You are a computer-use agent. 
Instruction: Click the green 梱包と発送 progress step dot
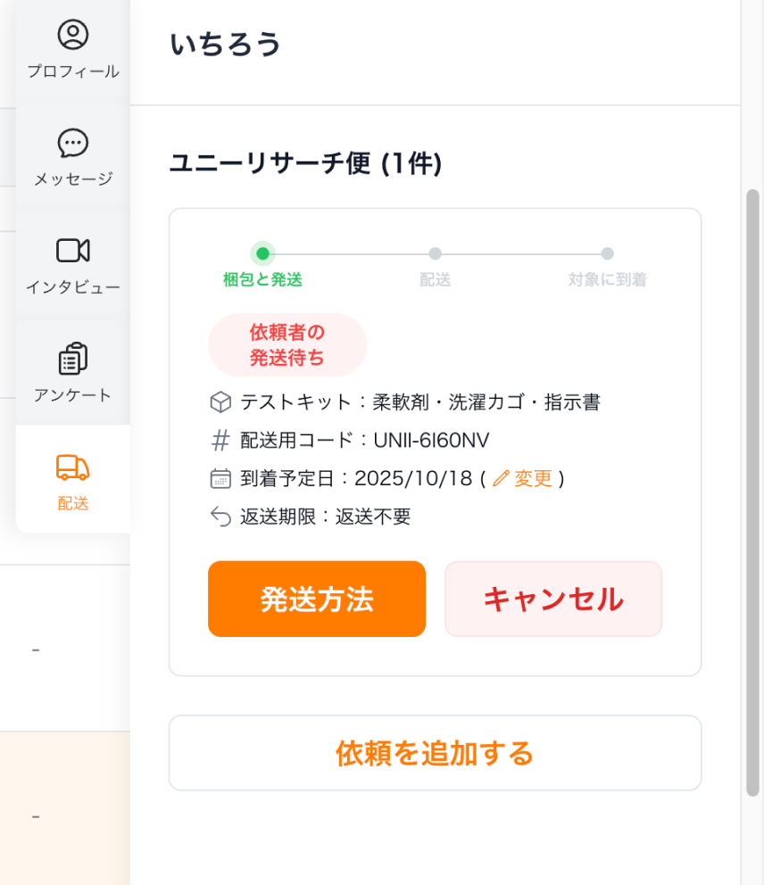262,253
